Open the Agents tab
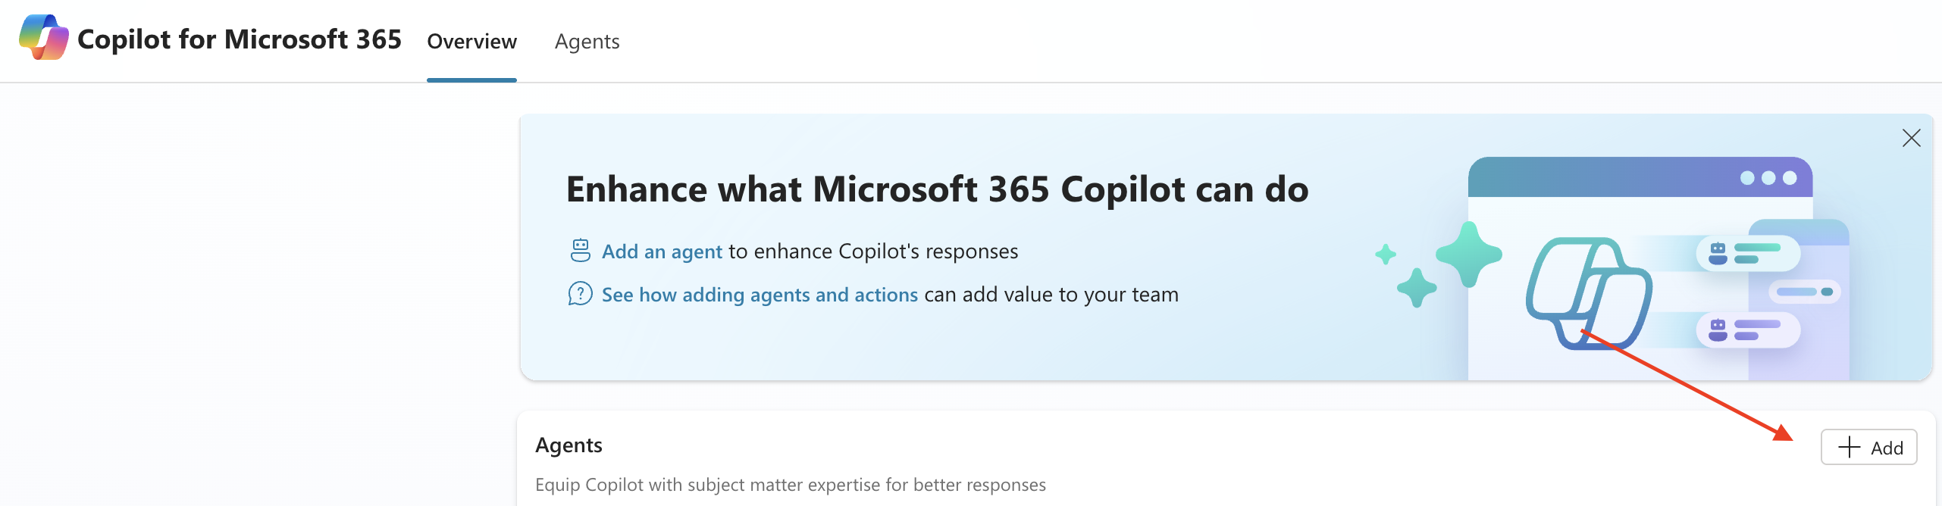1942x506 pixels. [x=587, y=42]
